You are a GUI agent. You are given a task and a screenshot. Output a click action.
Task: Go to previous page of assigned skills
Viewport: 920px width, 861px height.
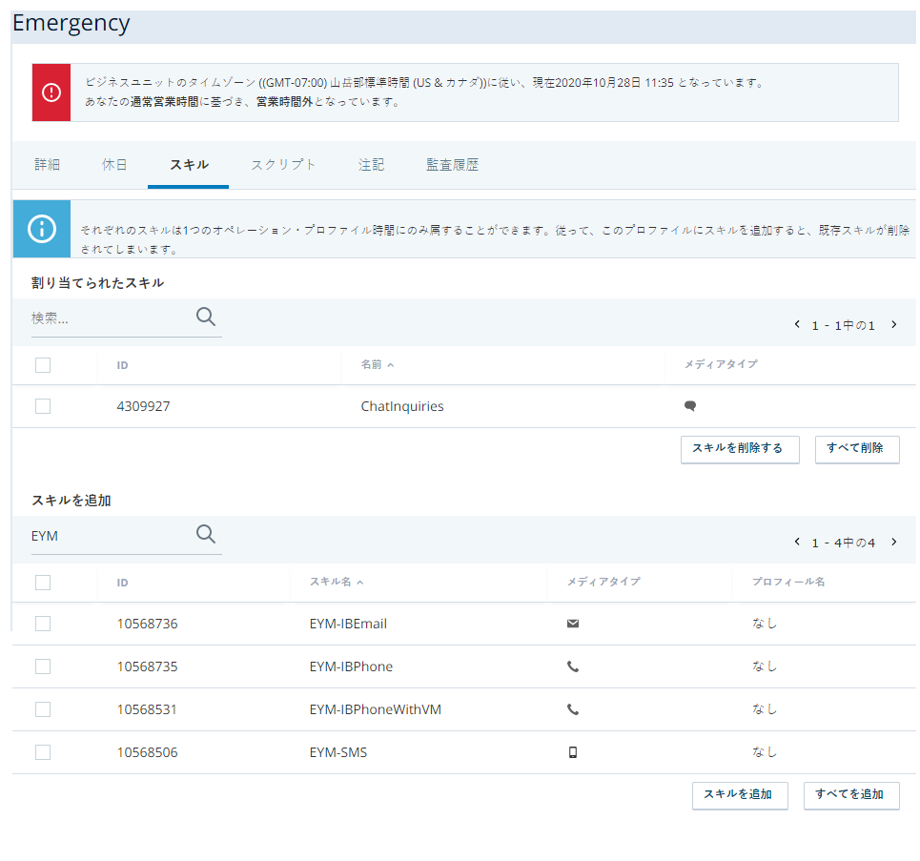point(797,324)
